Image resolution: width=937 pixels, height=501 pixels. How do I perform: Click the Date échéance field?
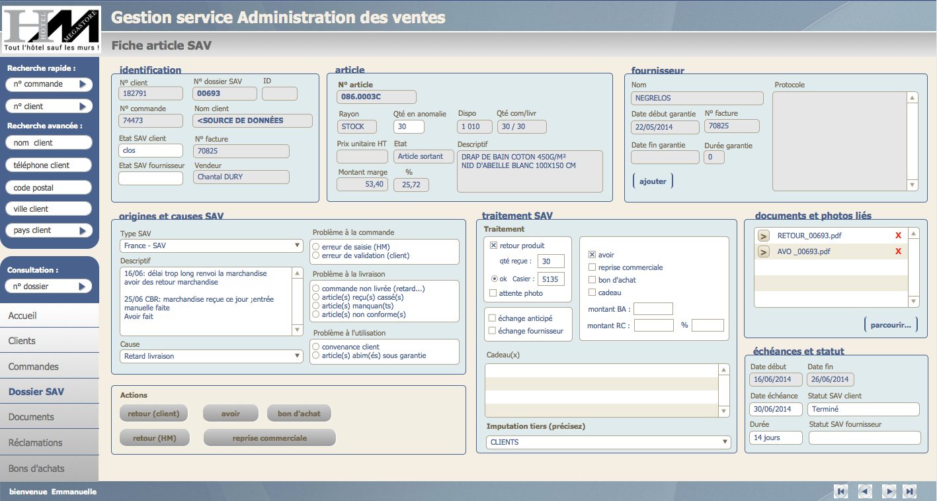pos(776,409)
